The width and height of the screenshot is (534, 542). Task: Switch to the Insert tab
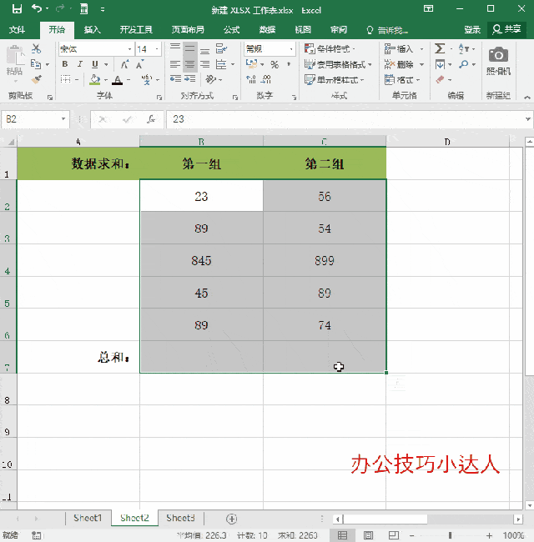coord(92,30)
